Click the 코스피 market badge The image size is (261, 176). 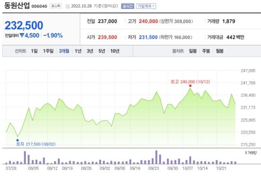point(56,6)
